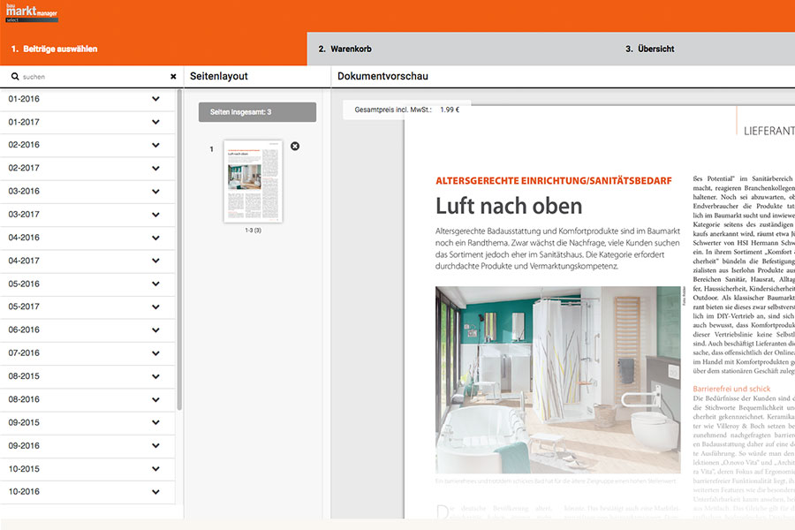The height and width of the screenshot is (530, 795).
Task: Select the 04-2016 issue label
Action: coord(24,238)
